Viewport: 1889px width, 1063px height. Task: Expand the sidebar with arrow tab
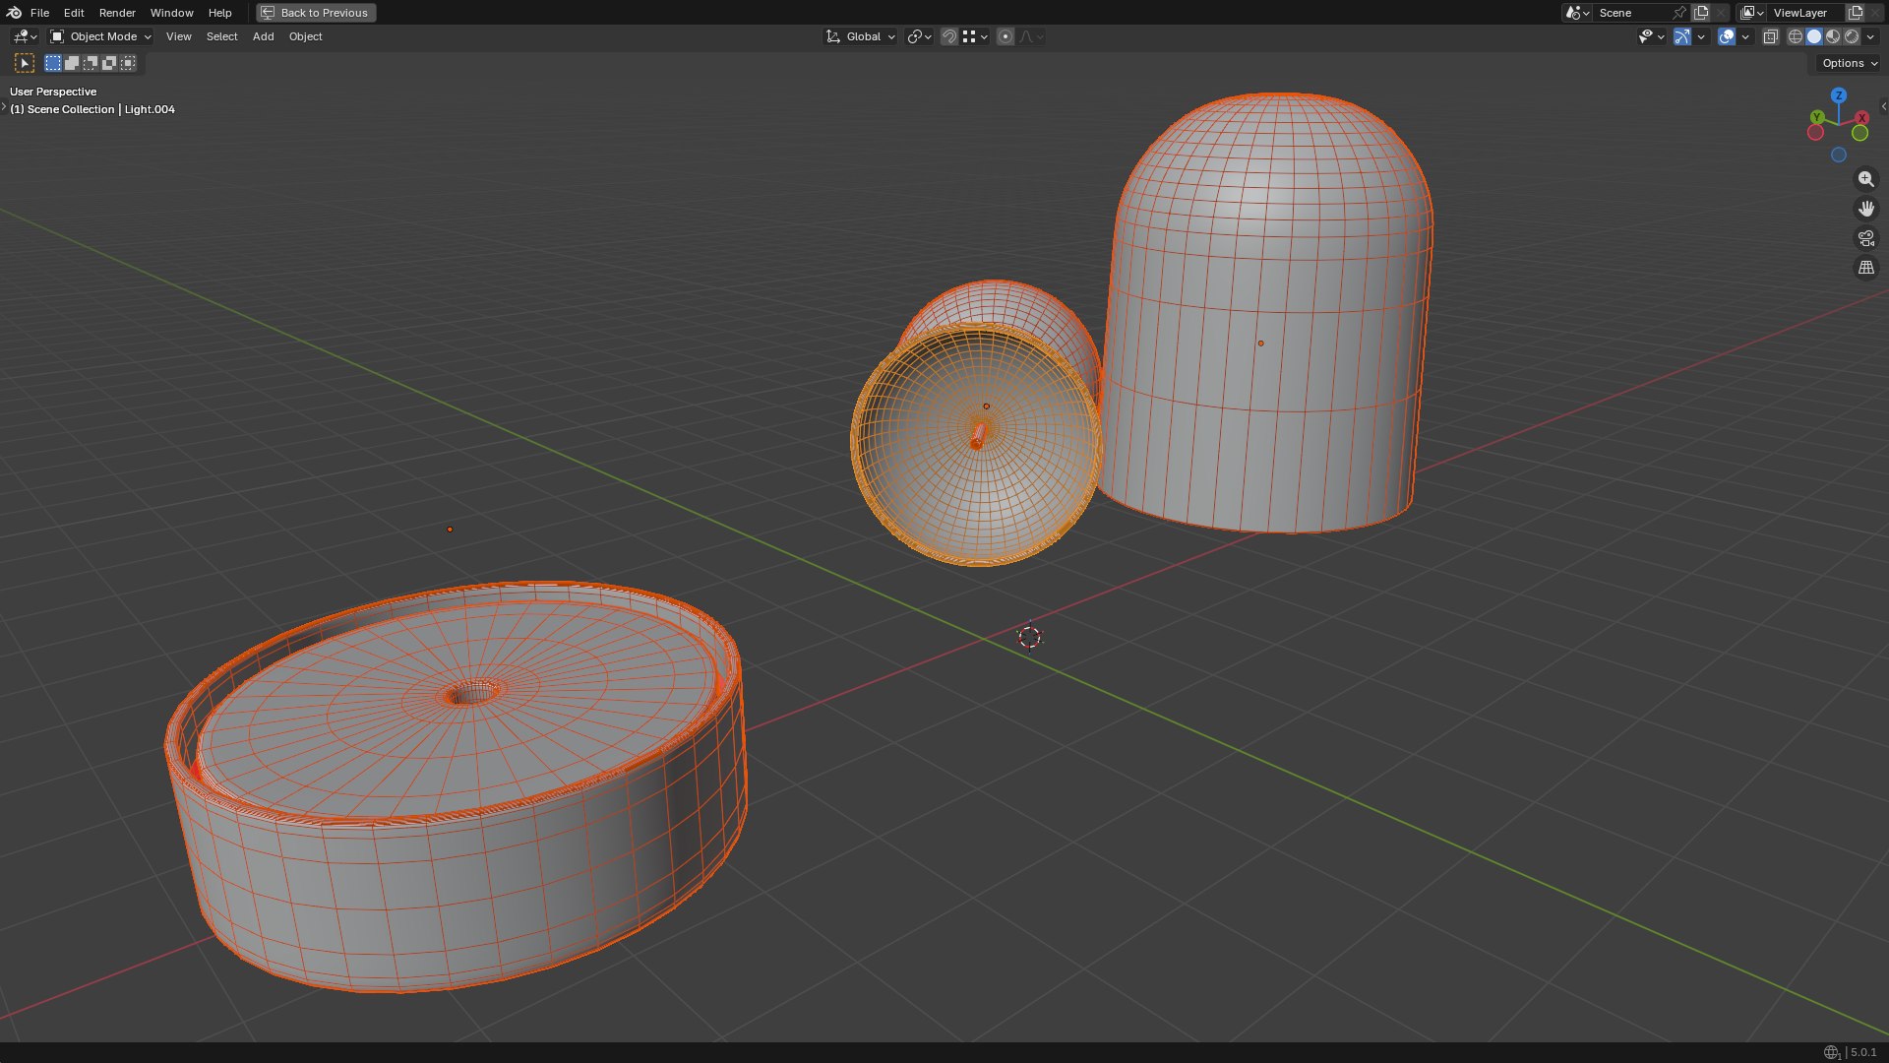[x=1883, y=106]
